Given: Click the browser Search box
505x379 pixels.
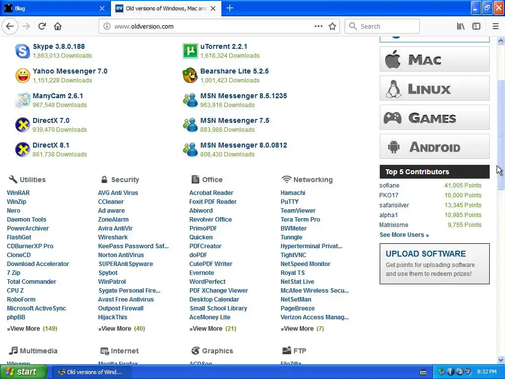Looking at the screenshot, I should pos(382,26).
